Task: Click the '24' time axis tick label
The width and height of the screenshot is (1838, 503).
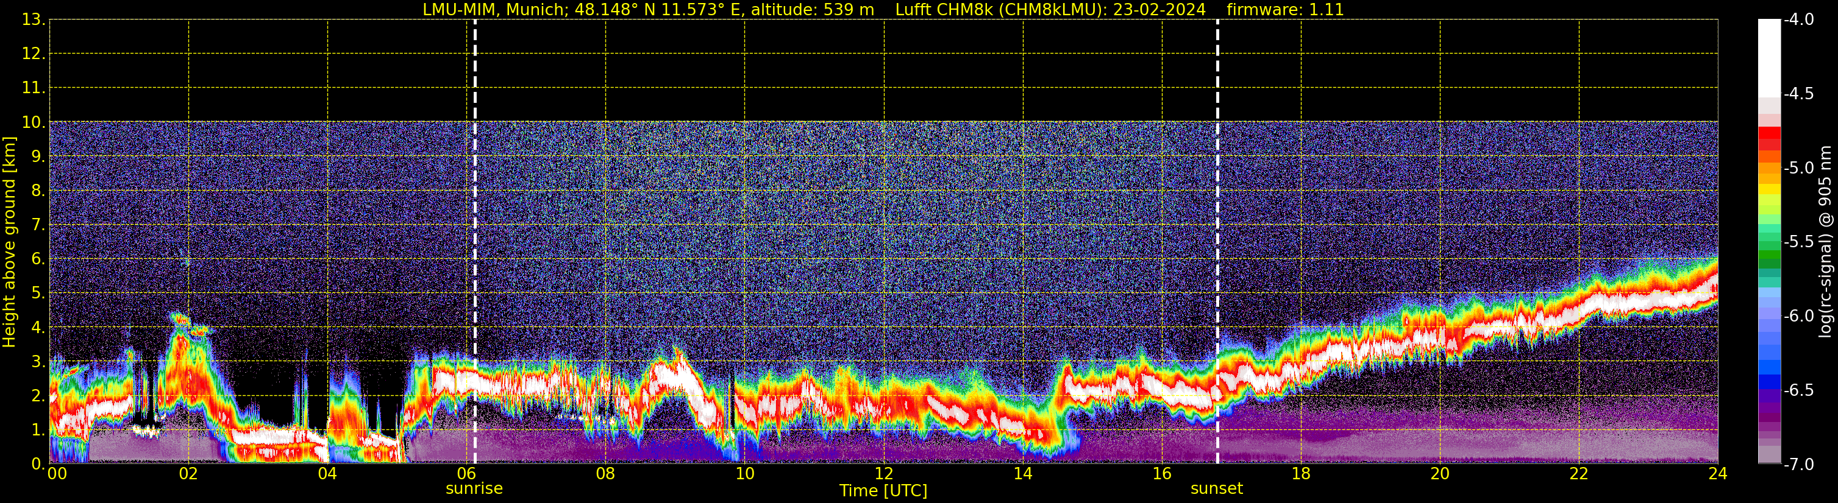Action: pos(1718,474)
